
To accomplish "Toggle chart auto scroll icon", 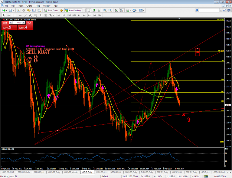I will 117,10.
